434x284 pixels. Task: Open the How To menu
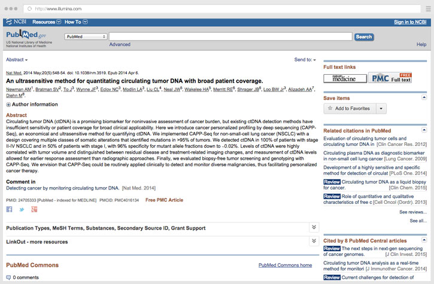[76, 22]
